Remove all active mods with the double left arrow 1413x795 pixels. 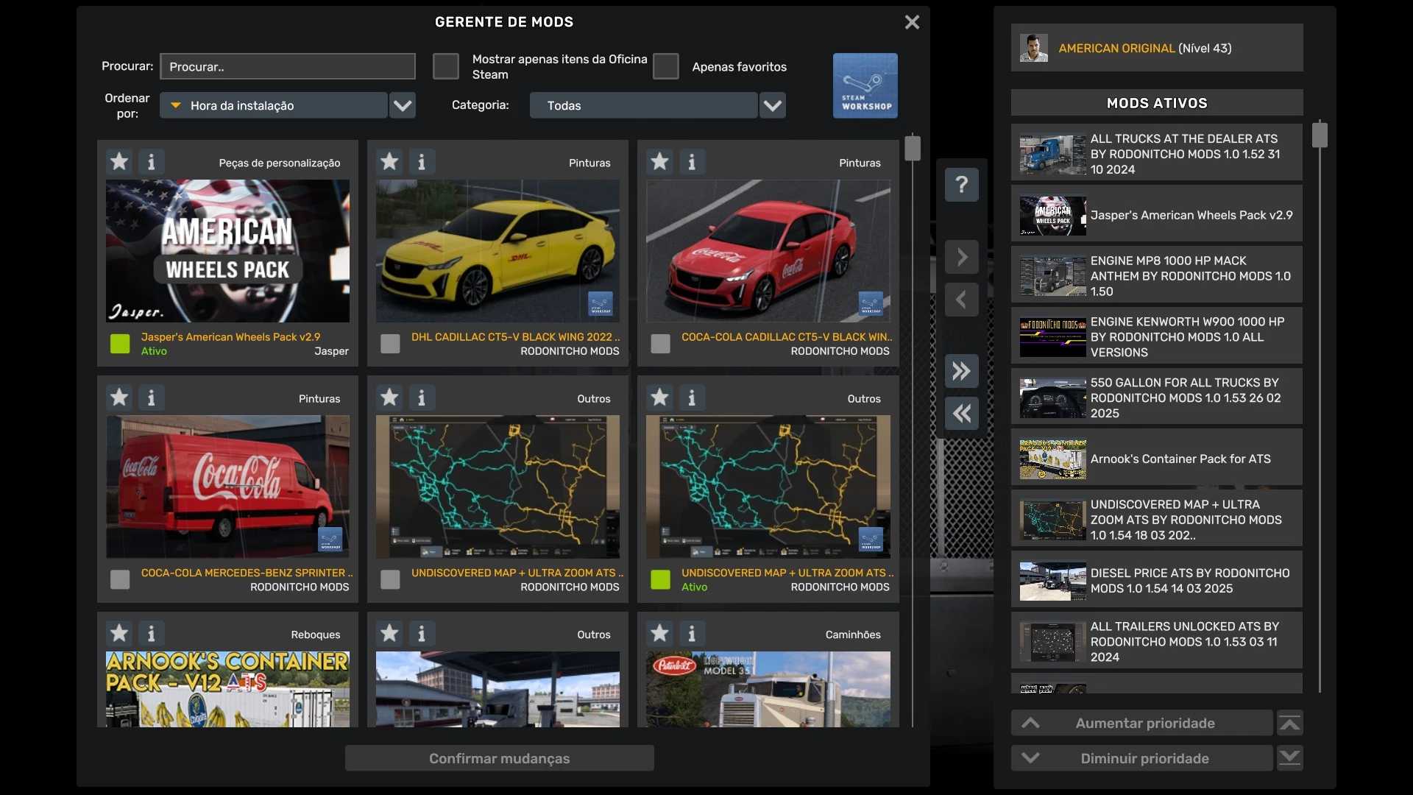pyautogui.click(x=961, y=414)
